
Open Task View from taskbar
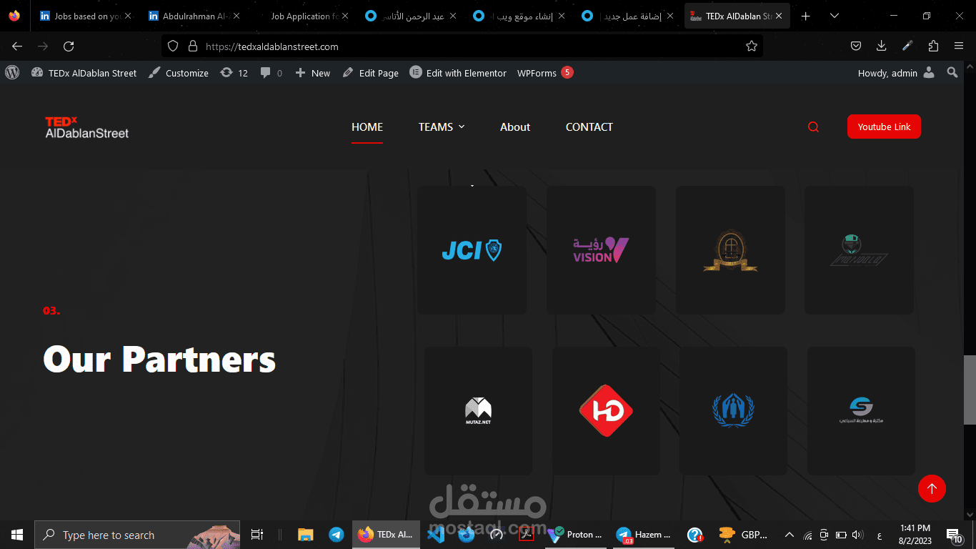click(x=257, y=535)
